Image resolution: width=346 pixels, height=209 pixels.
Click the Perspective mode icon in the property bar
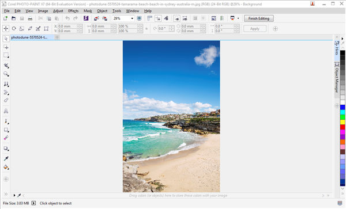[x=46, y=29]
